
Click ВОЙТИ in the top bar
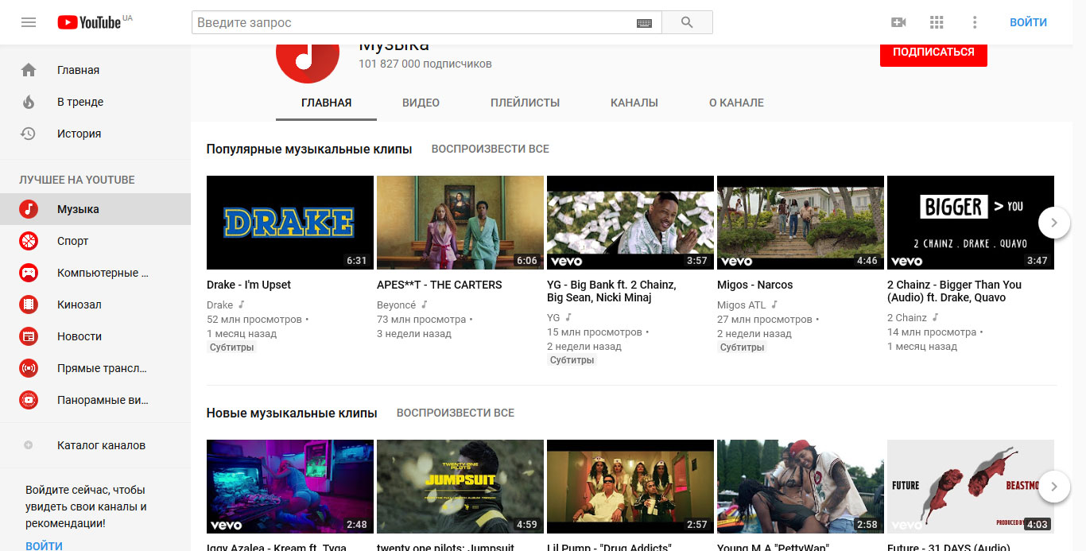click(x=1028, y=22)
